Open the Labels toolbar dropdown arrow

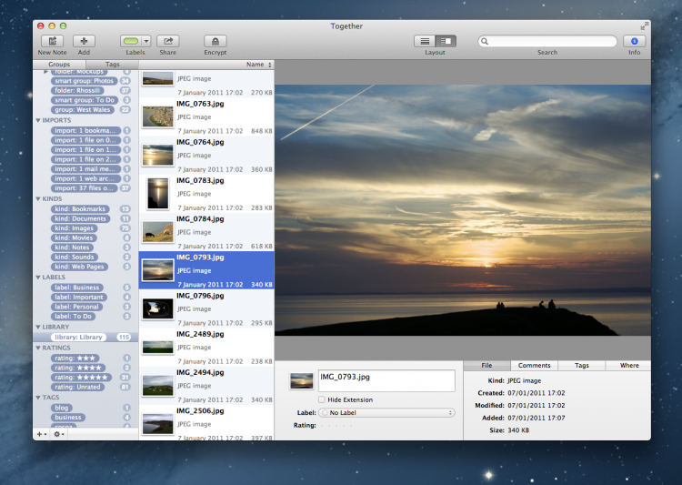[x=145, y=41]
